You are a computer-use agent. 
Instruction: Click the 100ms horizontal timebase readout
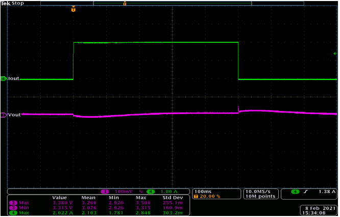[203, 192]
